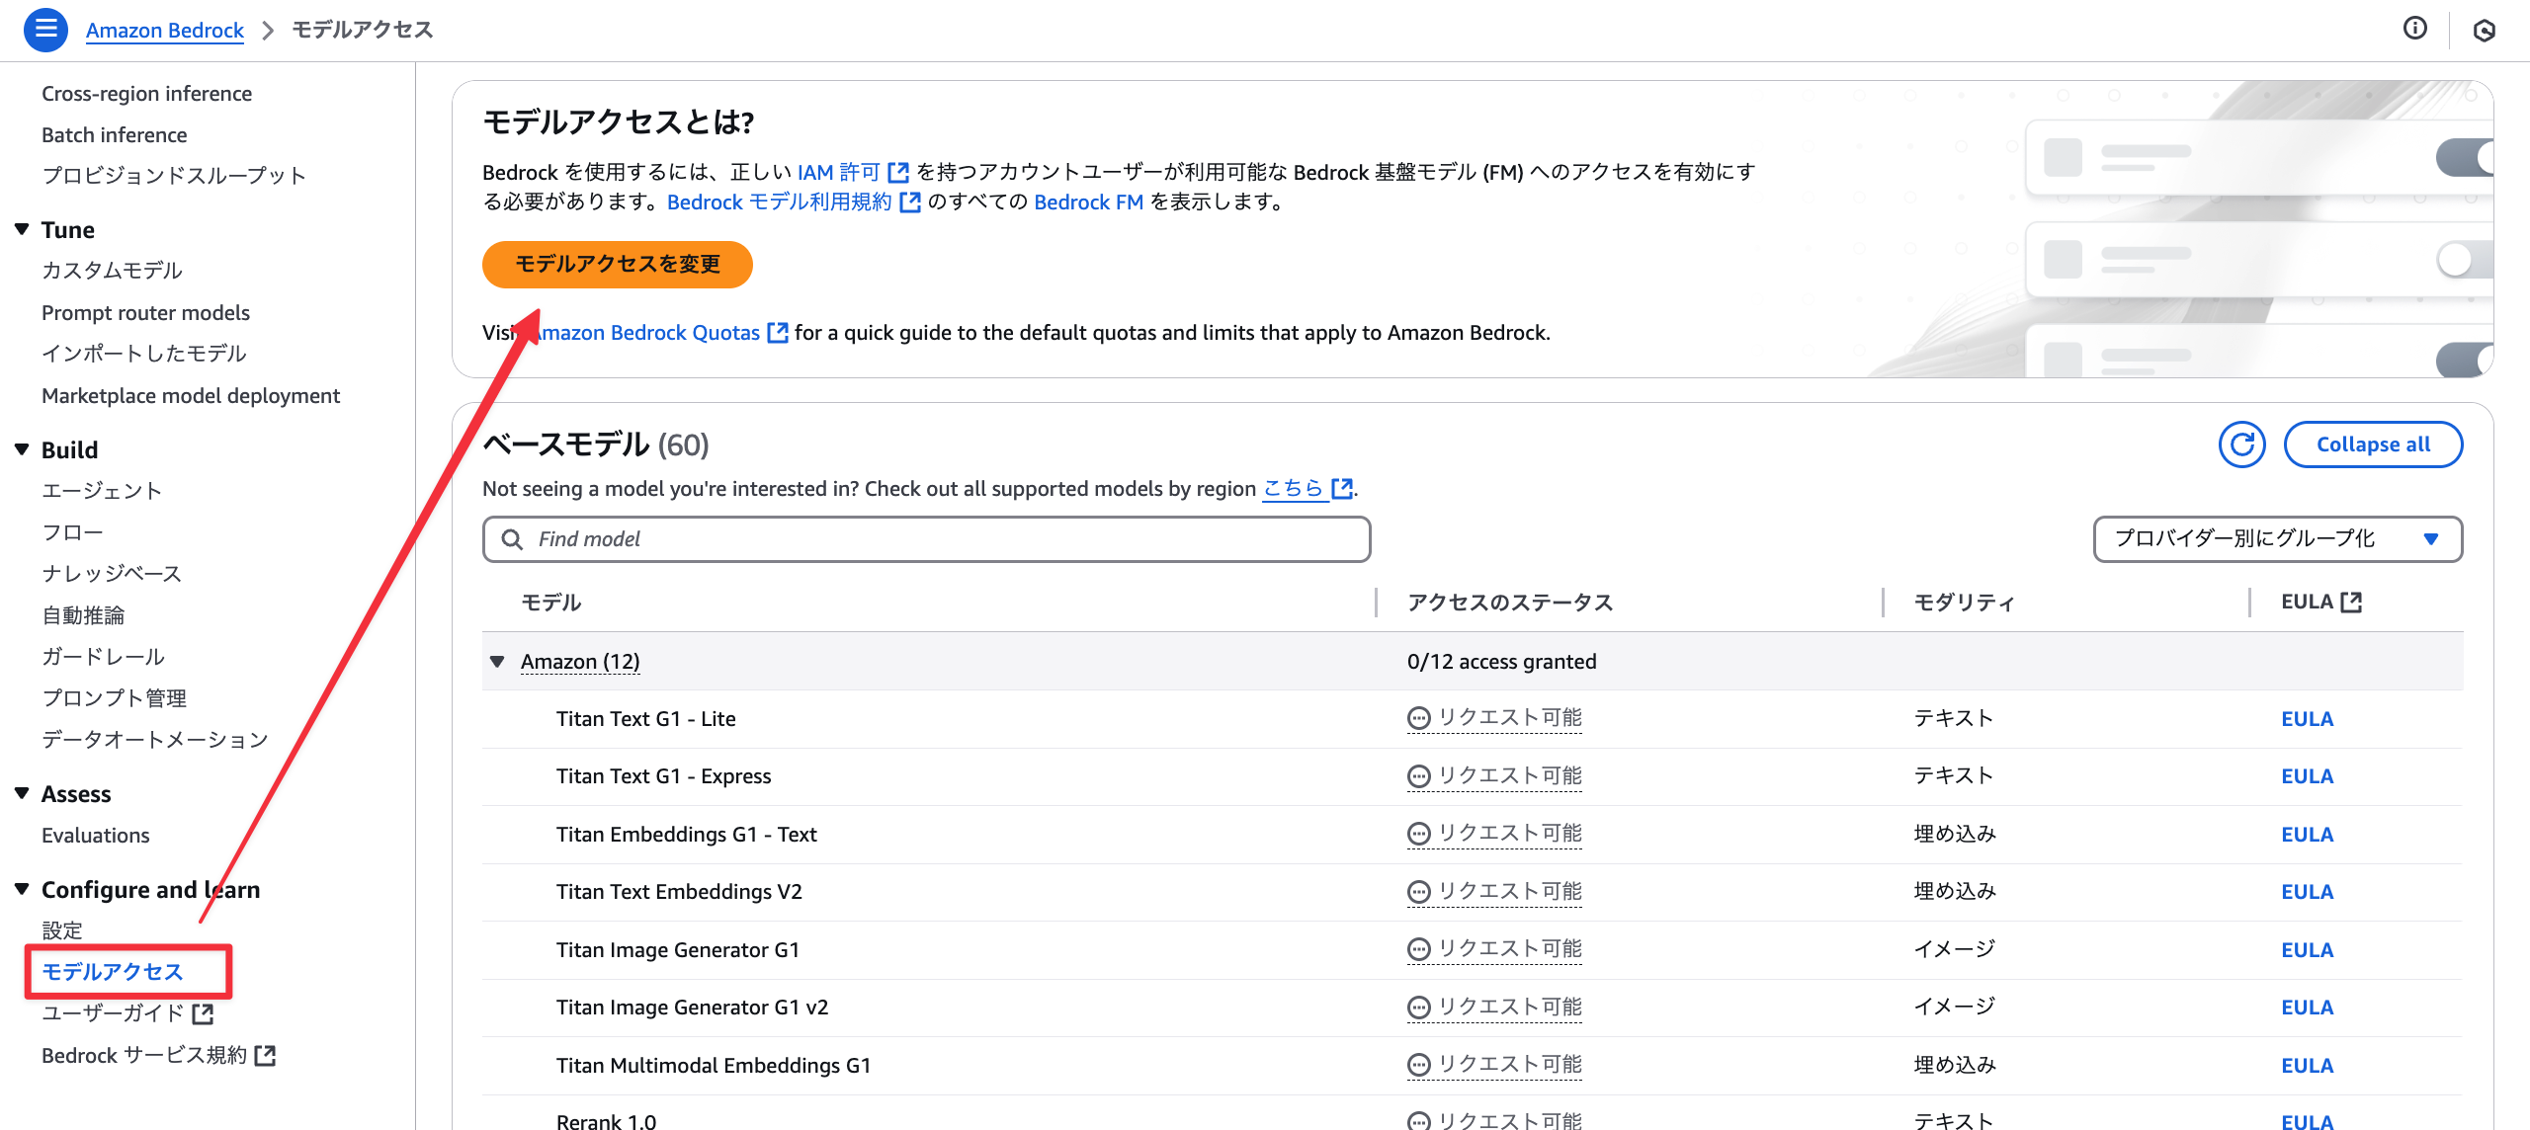Click the モデルアクセスを変更 button
The height and width of the screenshot is (1130, 2530).
tap(618, 265)
